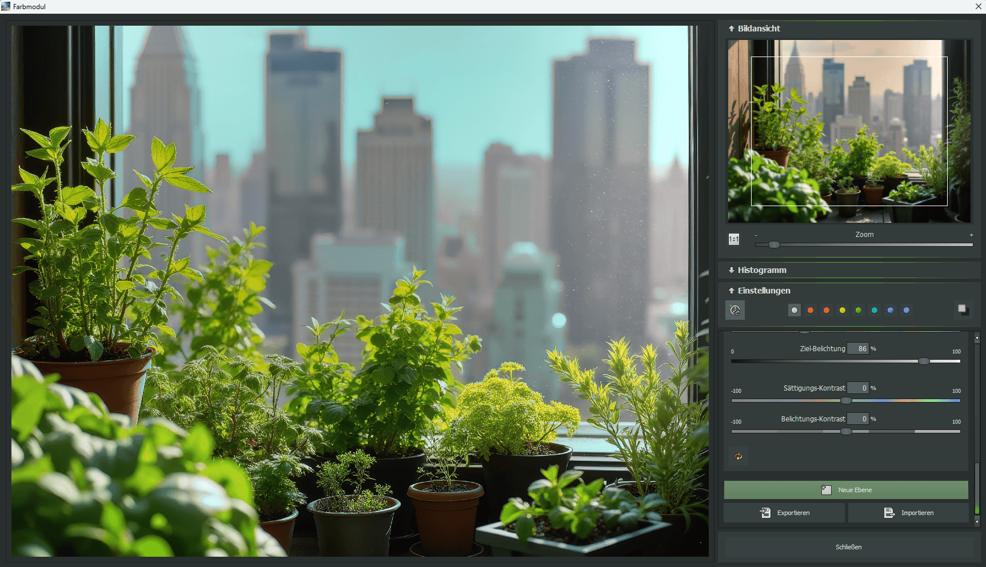Image resolution: width=986 pixels, height=567 pixels.
Task: Click the large plant photo preview
Action: click(x=360, y=291)
